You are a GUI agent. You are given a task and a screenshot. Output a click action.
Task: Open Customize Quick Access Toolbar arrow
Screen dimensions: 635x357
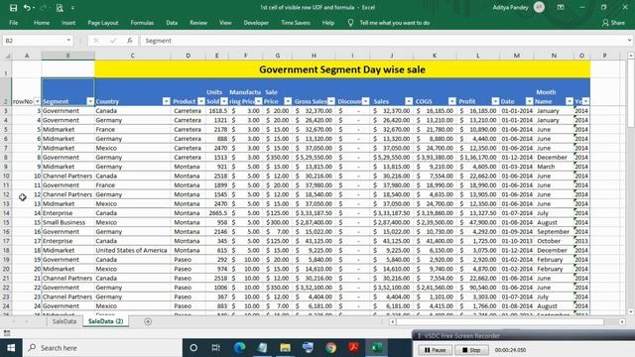coord(72,8)
